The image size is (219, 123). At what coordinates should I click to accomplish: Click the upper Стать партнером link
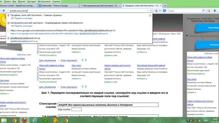click(69, 60)
